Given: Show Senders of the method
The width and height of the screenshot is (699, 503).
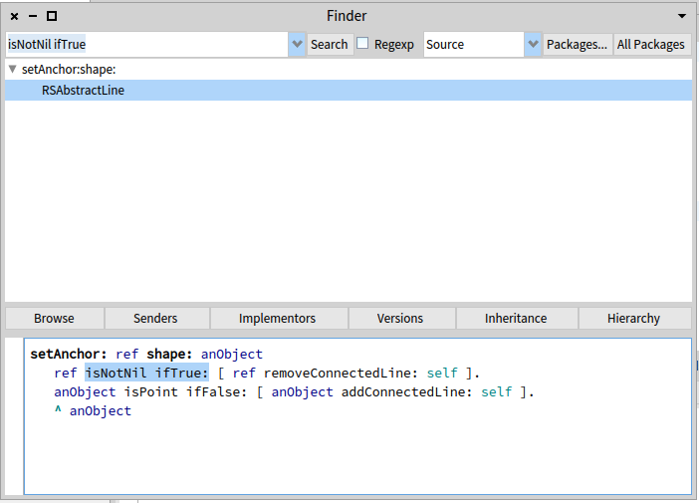Looking at the screenshot, I should (x=155, y=319).
